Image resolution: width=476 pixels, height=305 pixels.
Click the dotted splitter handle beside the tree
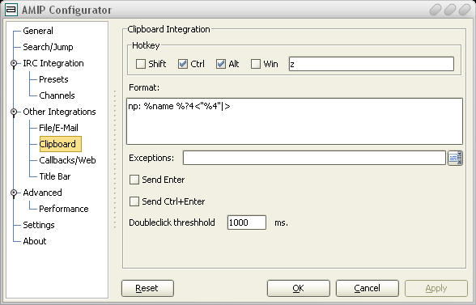click(x=115, y=159)
